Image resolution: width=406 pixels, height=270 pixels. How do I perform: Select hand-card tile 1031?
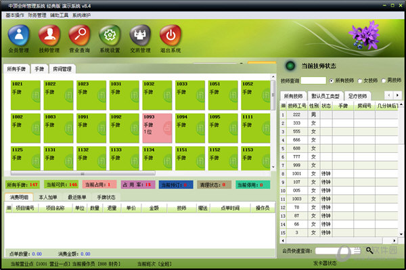(x=124, y=95)
